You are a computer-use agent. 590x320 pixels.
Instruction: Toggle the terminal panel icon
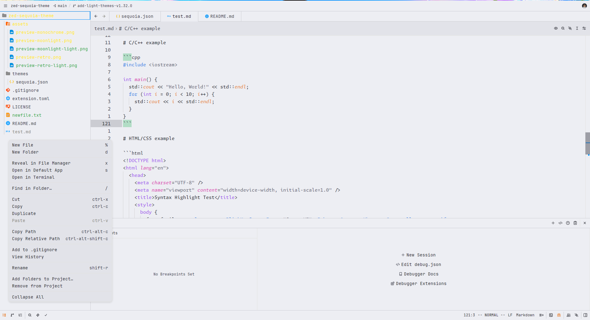point(551,315)
